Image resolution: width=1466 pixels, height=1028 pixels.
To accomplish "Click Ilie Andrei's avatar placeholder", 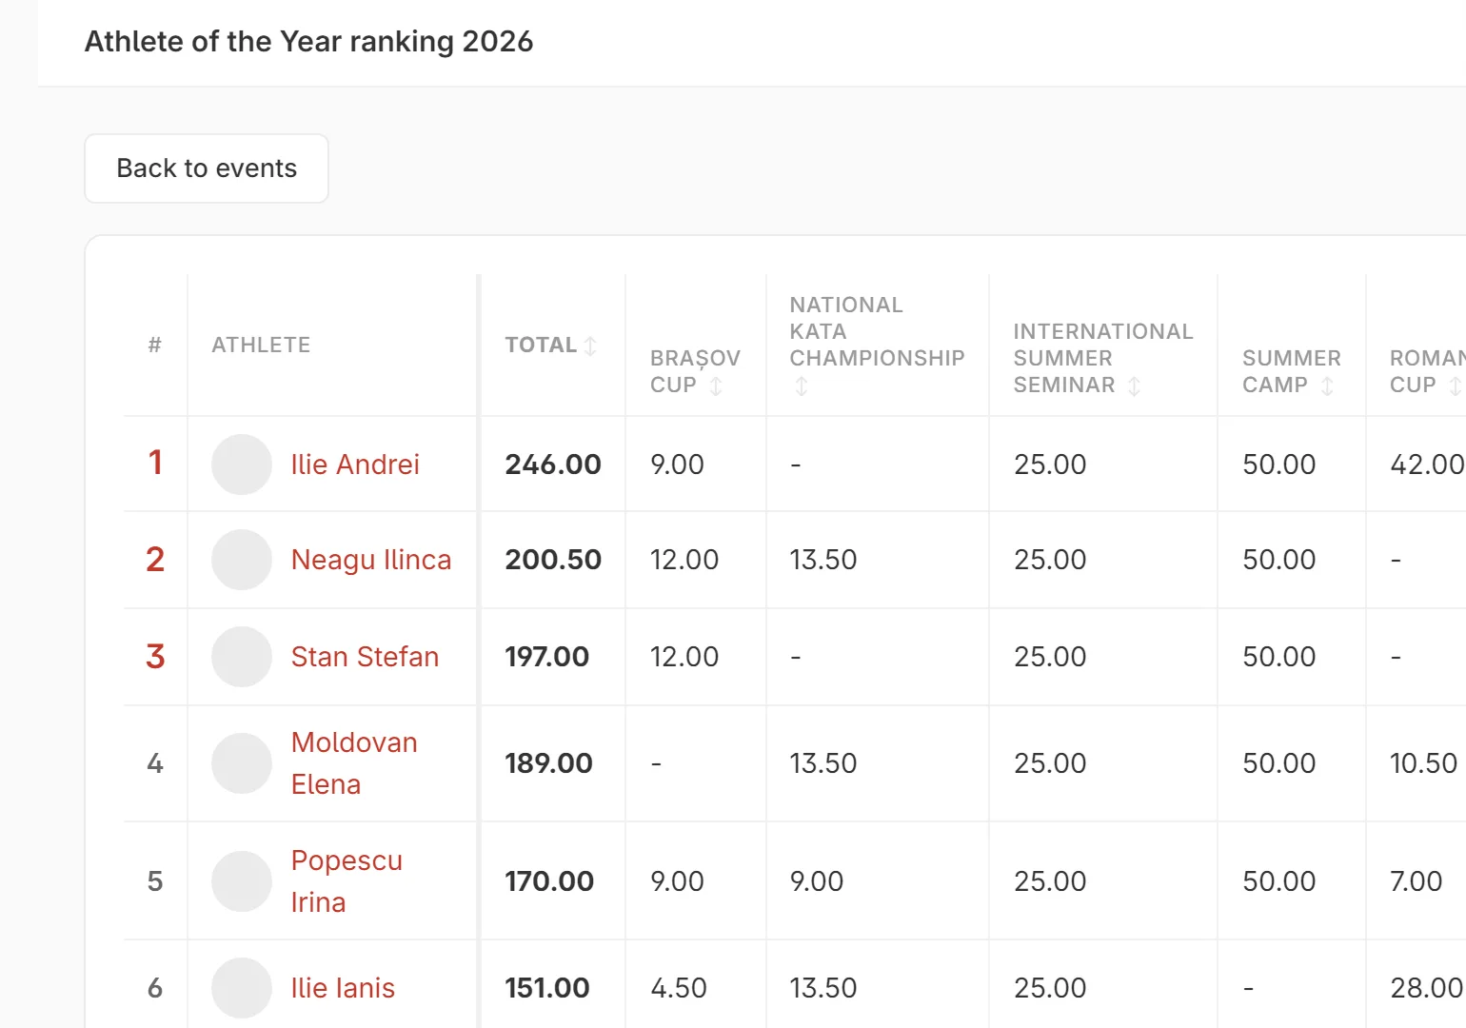I will point(242,465).
